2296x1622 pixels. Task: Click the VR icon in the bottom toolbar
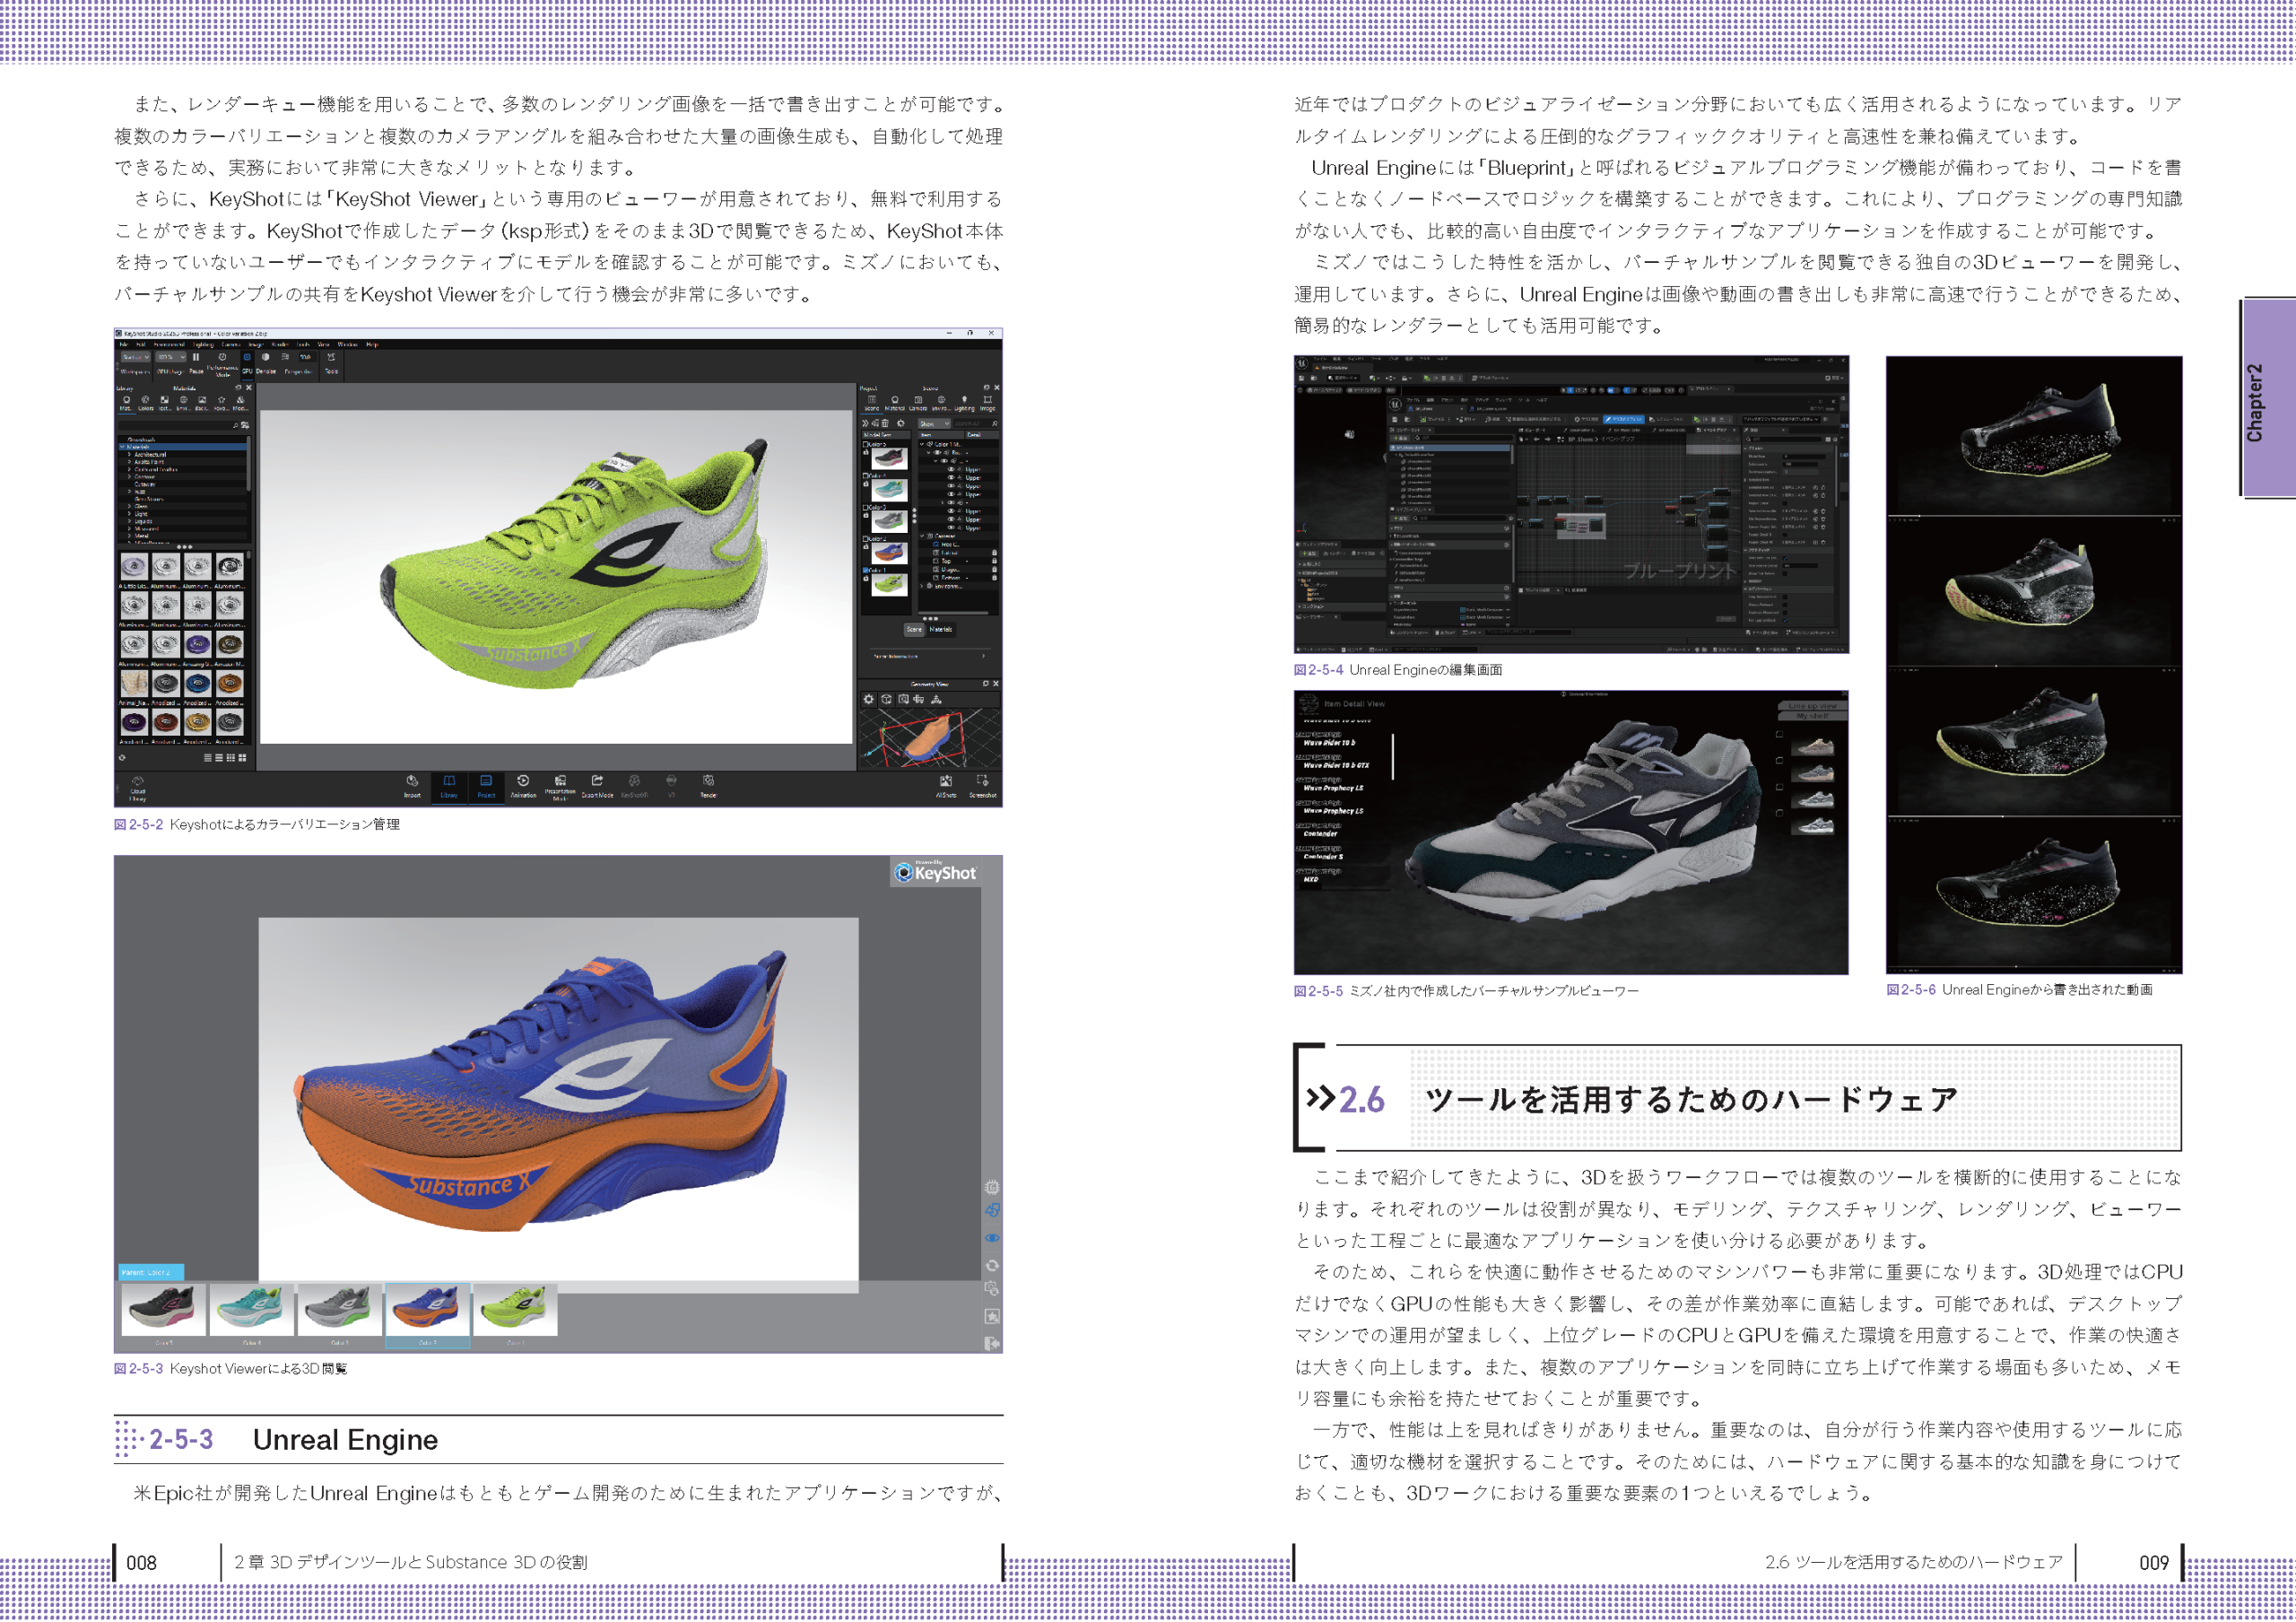click(x=671, y=786)
